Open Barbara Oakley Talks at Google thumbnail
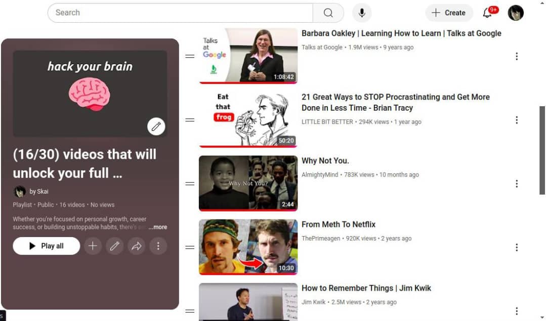 (x=248, y=56)
